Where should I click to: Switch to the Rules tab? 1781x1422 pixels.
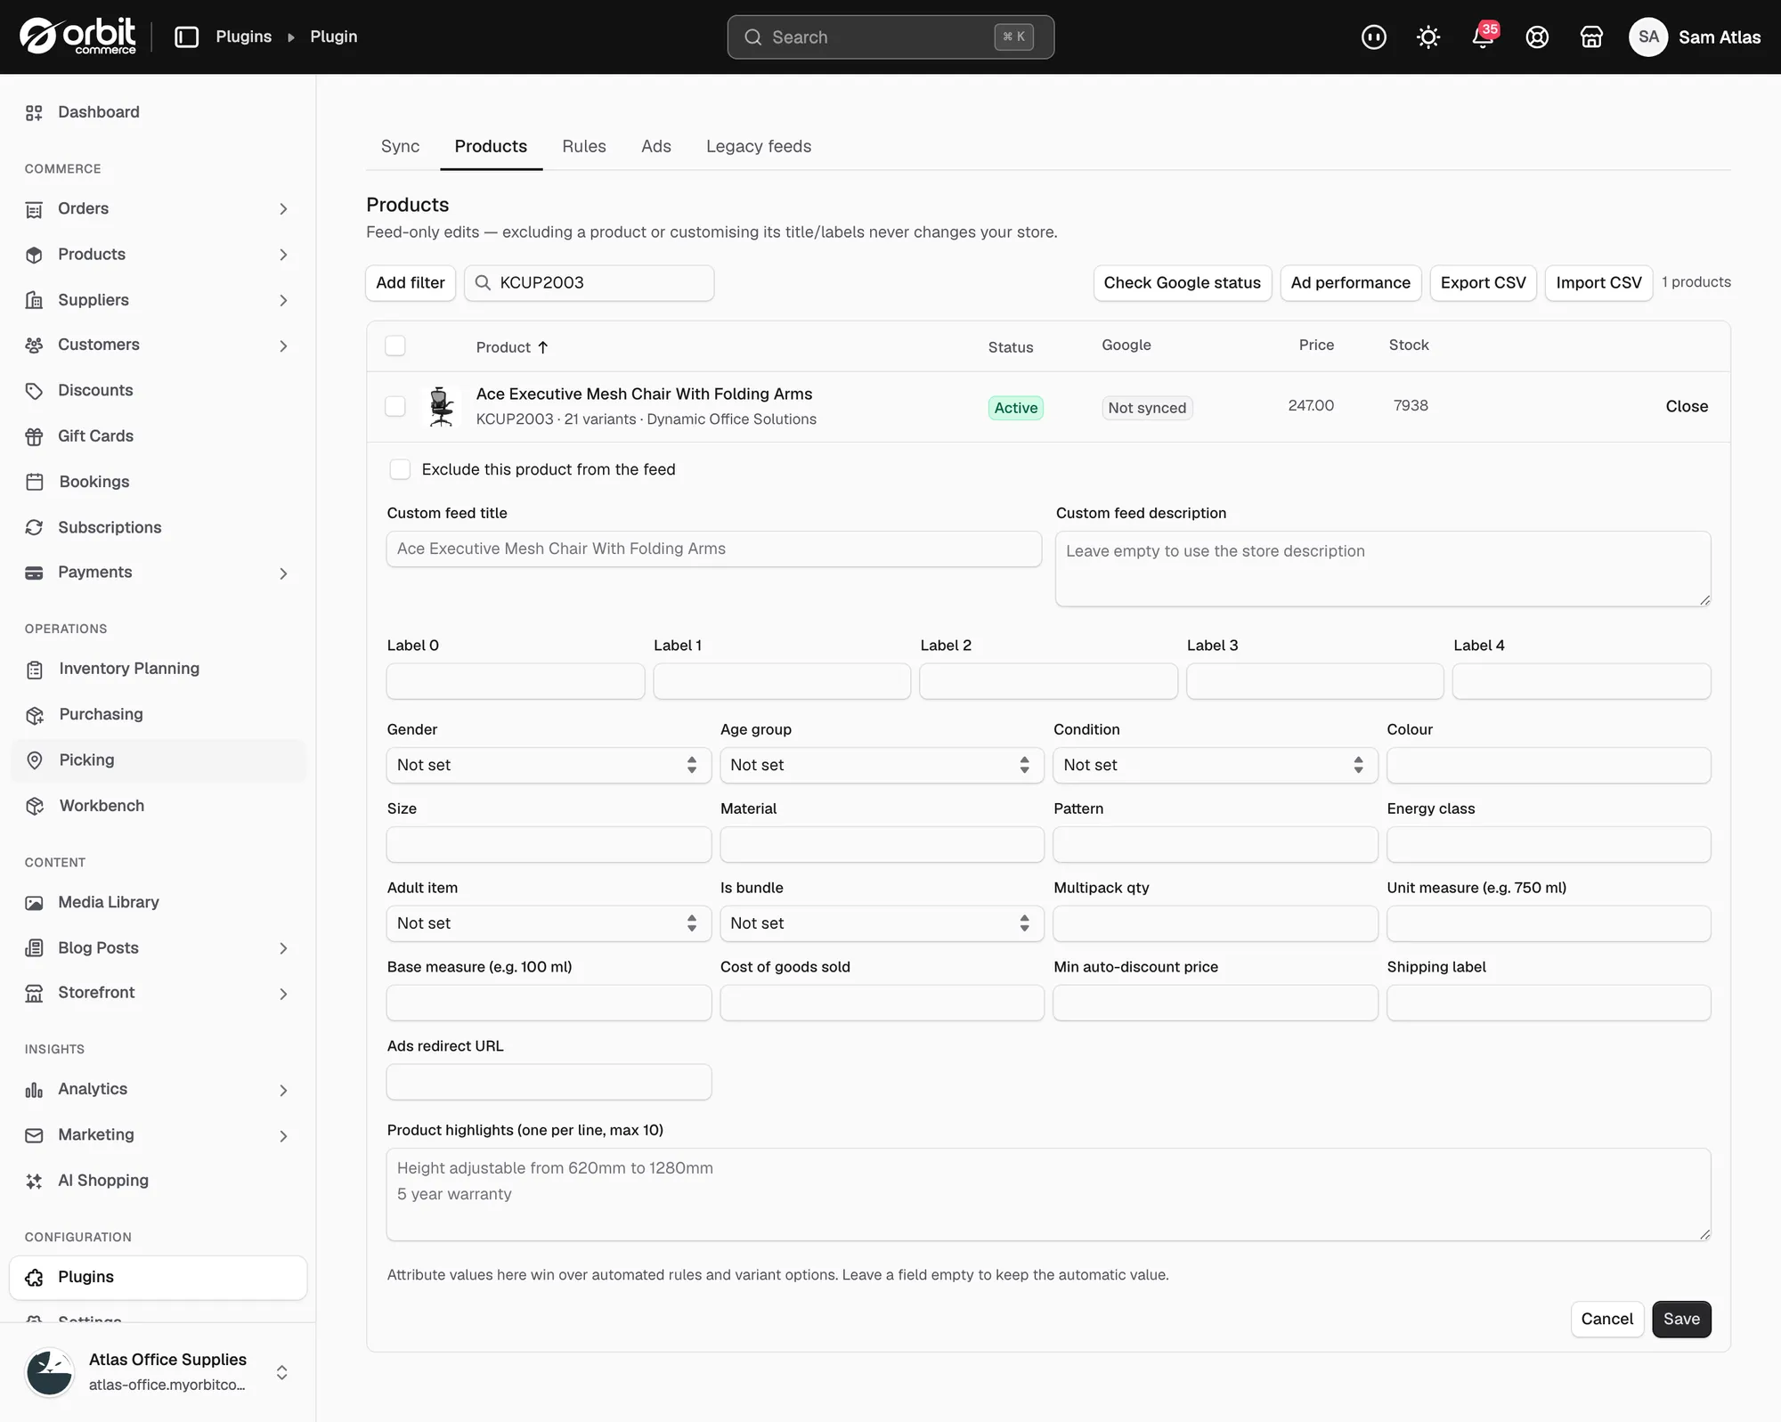[x=584, y=146]
